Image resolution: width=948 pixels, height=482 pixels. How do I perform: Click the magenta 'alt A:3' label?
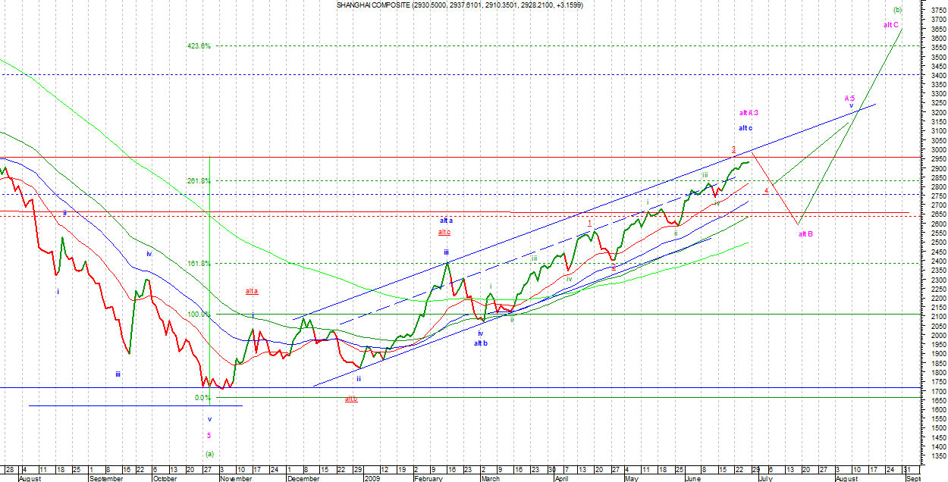click(749, 113)
